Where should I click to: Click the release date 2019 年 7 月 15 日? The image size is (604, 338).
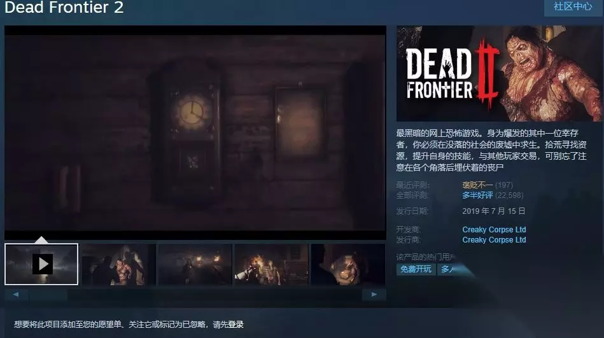point(493,211)
